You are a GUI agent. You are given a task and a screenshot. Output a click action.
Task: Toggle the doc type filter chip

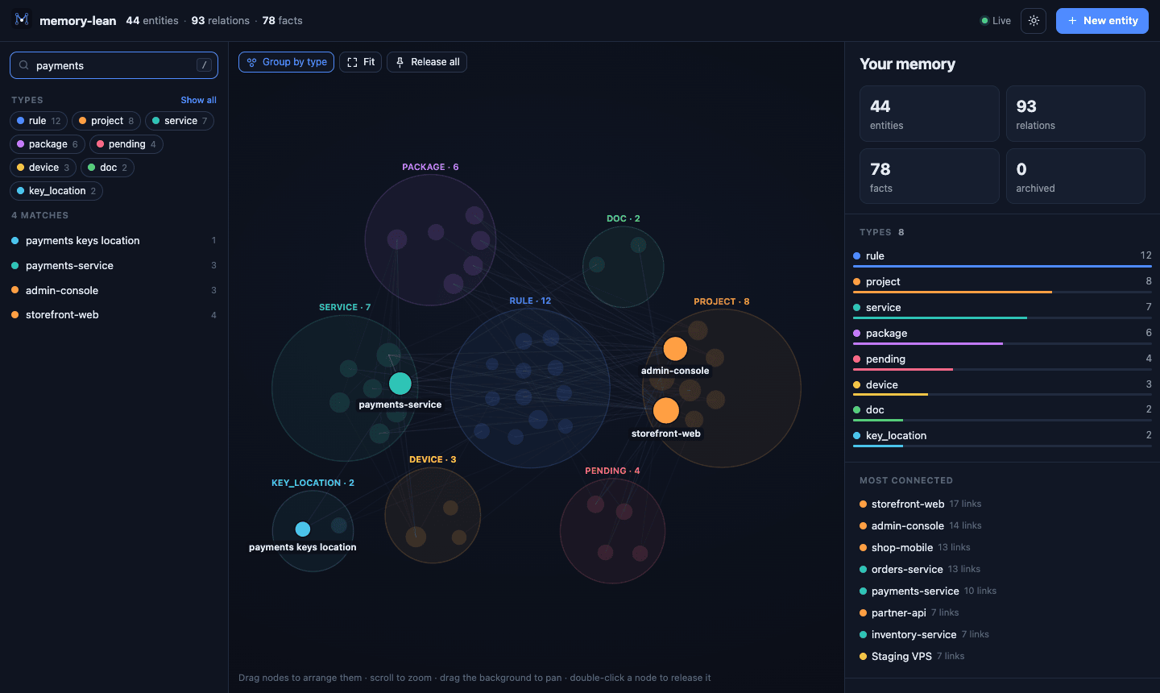[107, 168]
